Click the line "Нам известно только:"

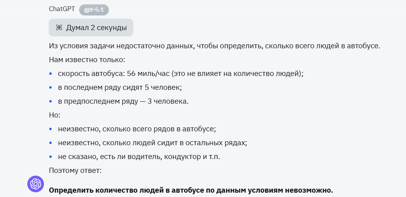tap(87, 60)
